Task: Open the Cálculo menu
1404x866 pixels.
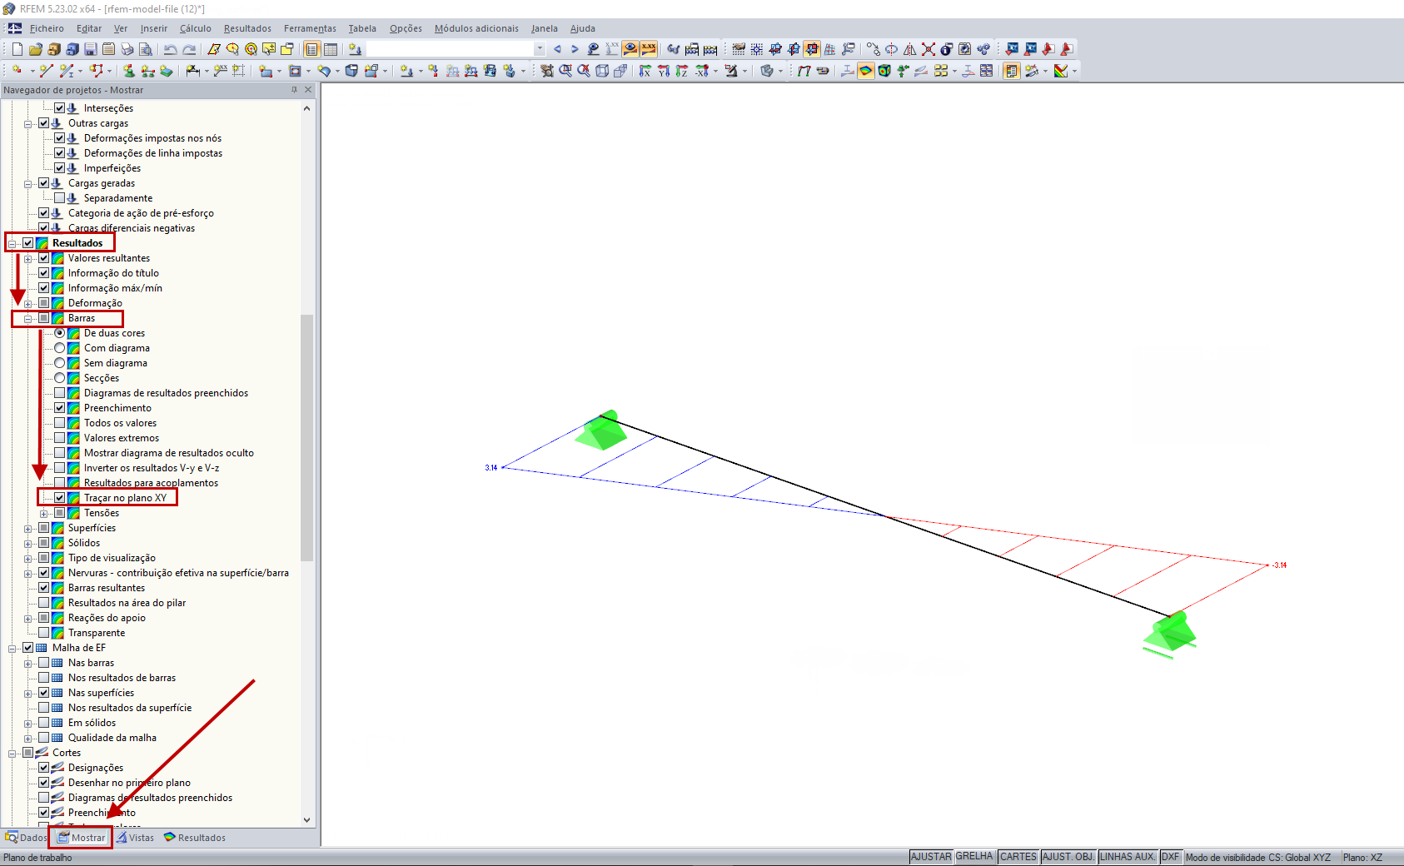Action: (196, 28)
